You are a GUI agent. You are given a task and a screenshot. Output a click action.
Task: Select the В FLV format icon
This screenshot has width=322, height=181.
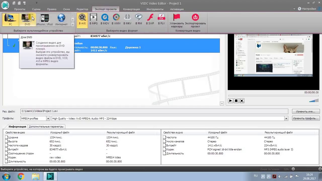click(x=161, y=20)
